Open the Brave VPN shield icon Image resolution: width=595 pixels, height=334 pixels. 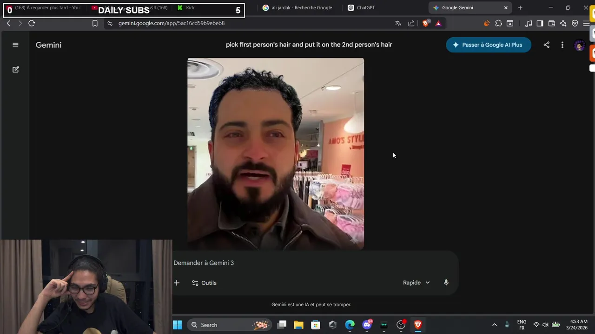(575, 23)
